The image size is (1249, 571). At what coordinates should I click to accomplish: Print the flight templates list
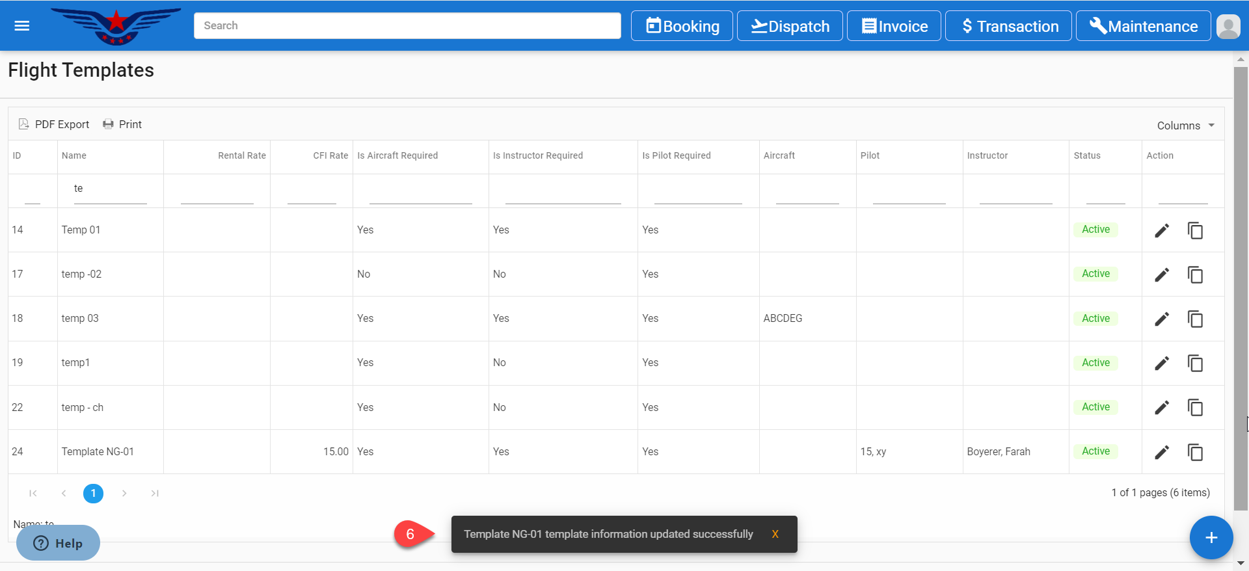click(x=122, y=124)
